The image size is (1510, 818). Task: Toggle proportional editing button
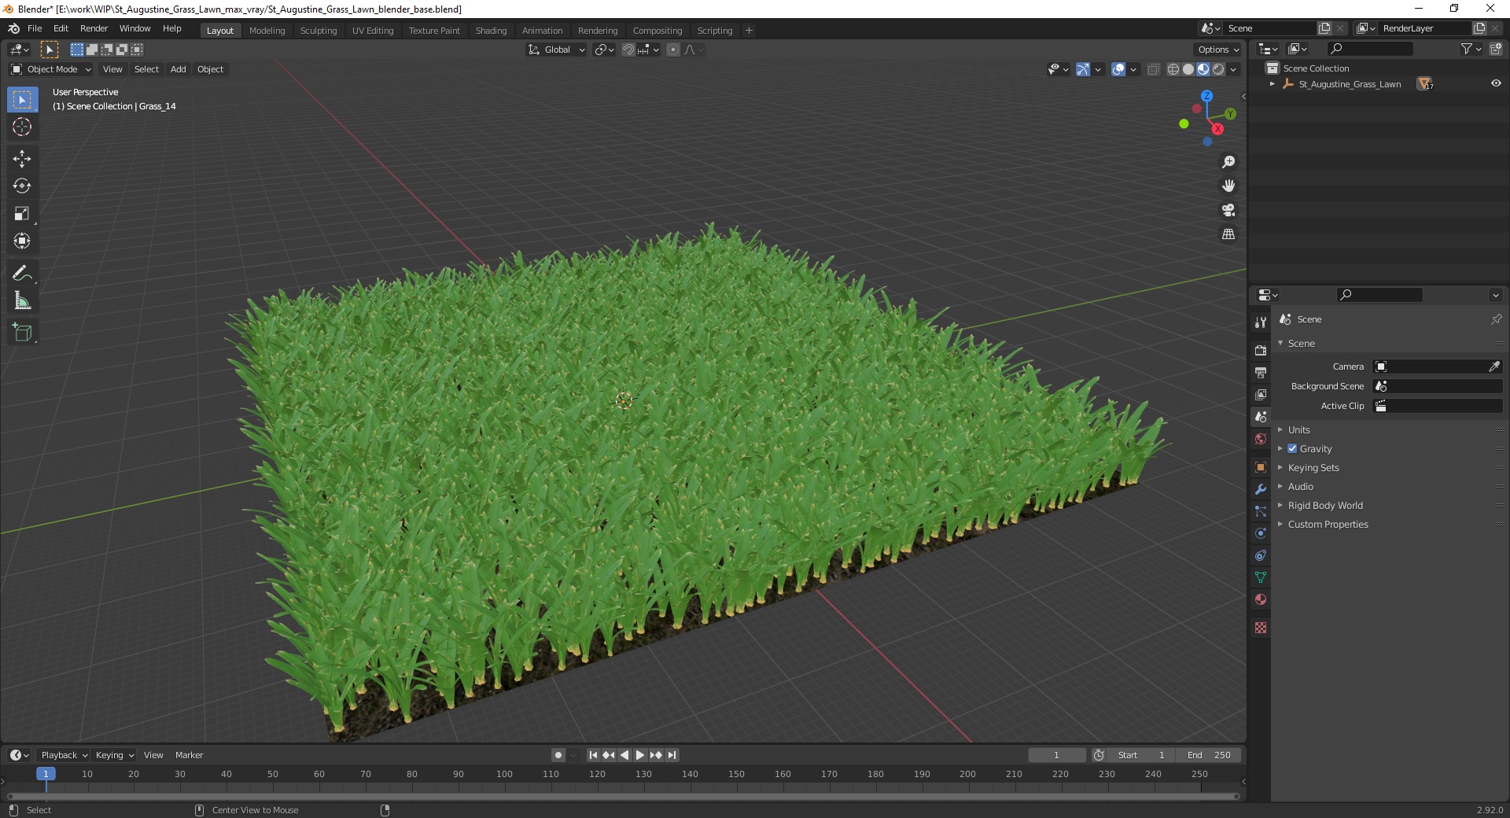click(x=673, y=50)
